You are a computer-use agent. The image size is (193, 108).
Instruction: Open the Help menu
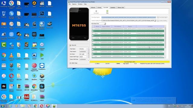click(x=85, y=4)
